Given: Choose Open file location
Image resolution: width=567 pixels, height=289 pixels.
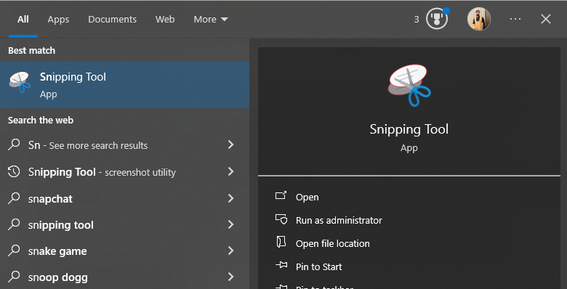Looking at the screenshot, I should (333, 243).
